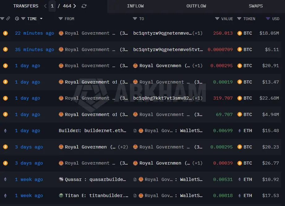This screenshot has width=285, height=206.
Task: Click Royal Gov WalletS… recipient in Quasar row
Action: tap(173, 179)
